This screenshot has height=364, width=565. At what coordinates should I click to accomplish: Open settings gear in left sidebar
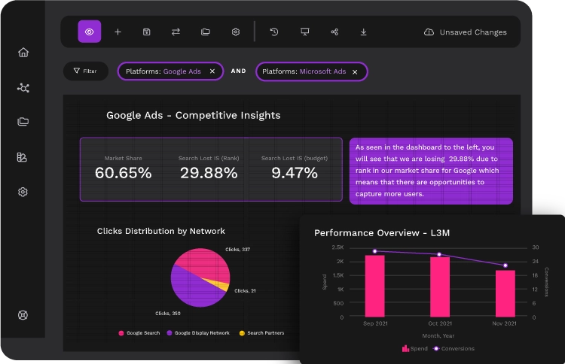[23, 192]
